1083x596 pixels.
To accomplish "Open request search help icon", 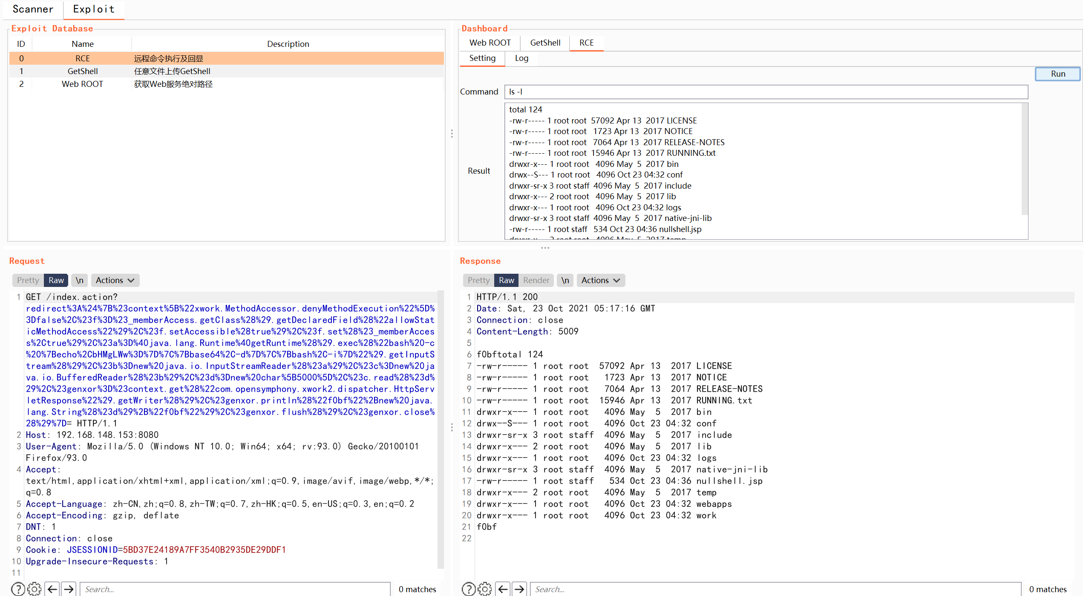I will (x=17, y=589).
